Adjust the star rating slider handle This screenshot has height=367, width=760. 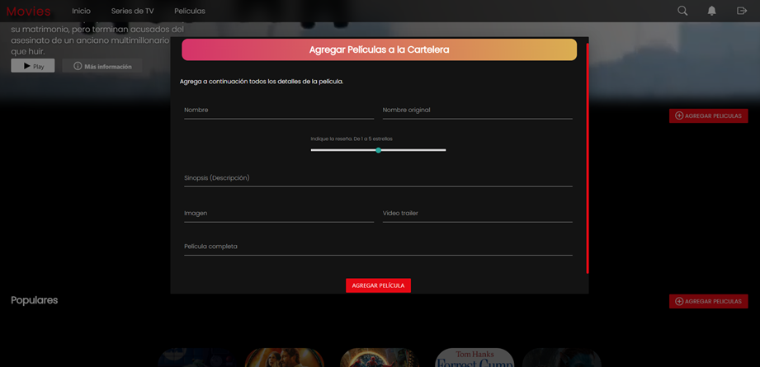pyautogui.click(x=379, y=150)
